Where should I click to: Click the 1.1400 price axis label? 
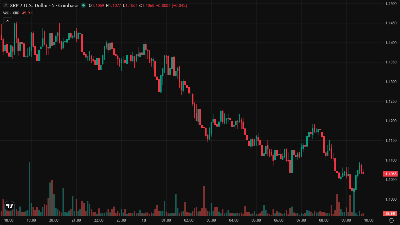pyautogui.click(x=391, y=43)
